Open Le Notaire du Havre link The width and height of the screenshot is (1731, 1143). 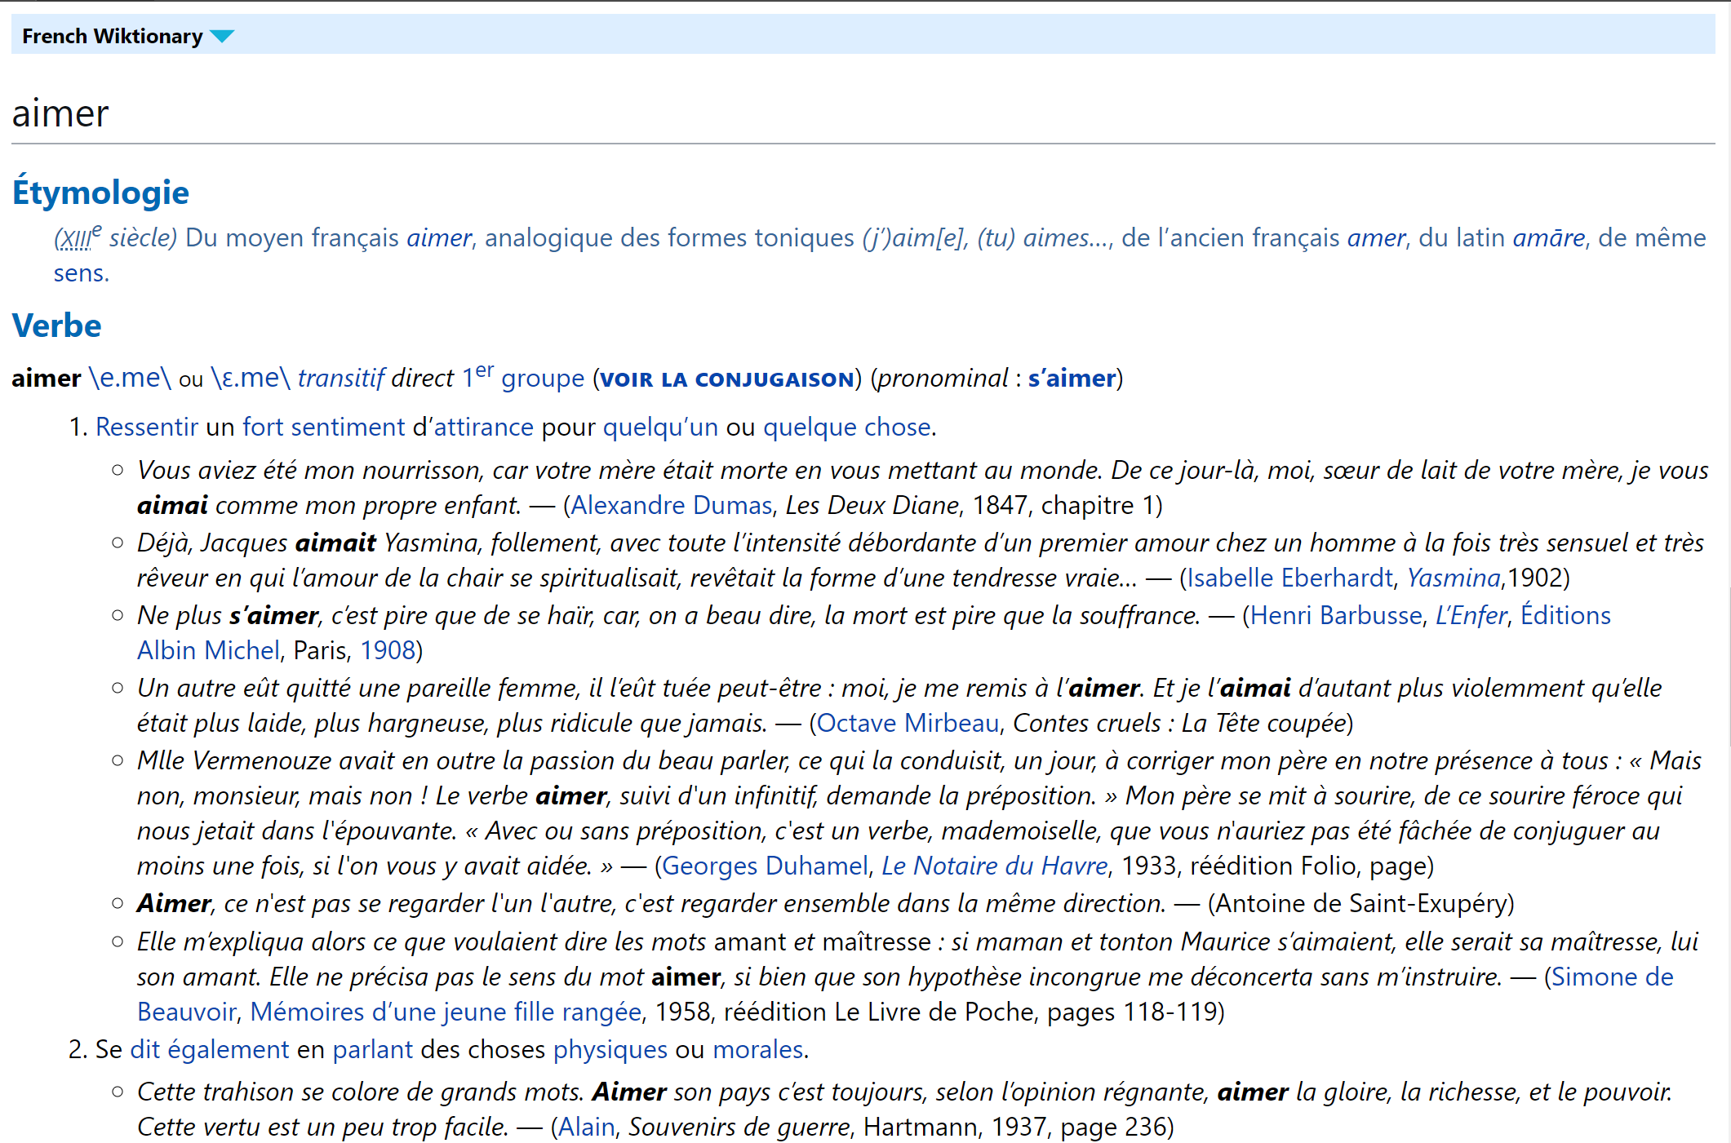994,866
